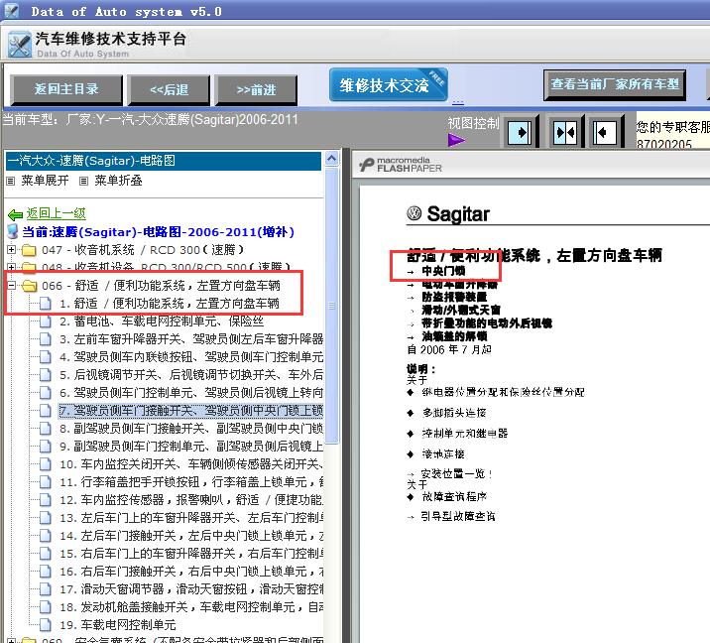Collapse the 066 舒适/便利功能系统 folder
Screen dimensions: 710x643
pos(11,286)
